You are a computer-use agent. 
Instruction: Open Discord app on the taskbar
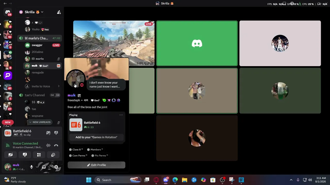166,180
